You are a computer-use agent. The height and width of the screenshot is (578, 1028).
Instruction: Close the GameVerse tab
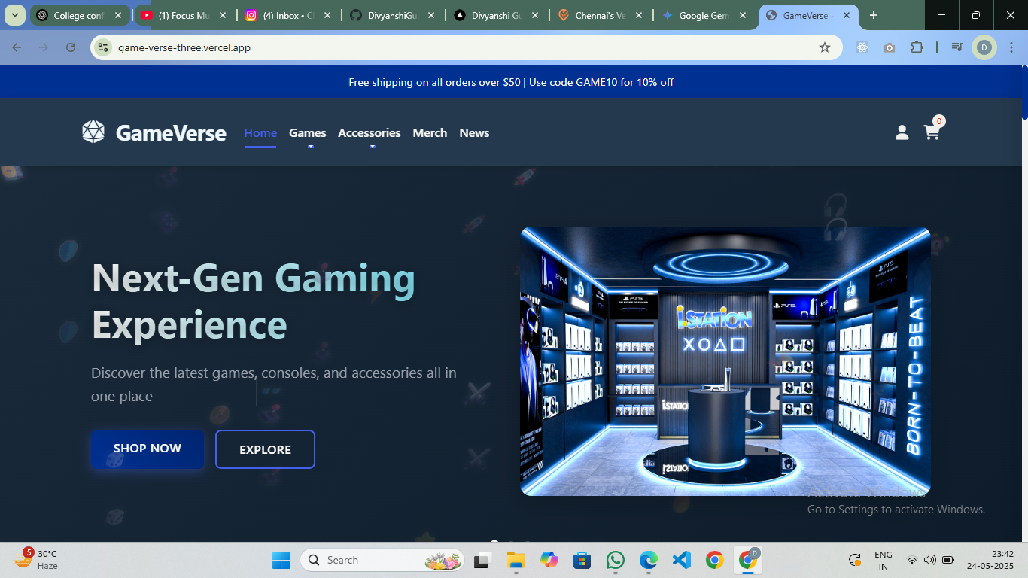pos(847,15)
